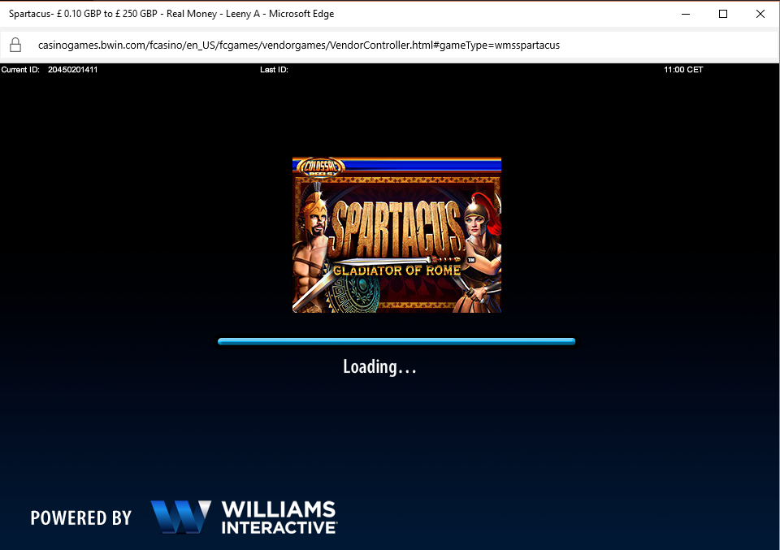Click the Current ID number 20450201411
The image size is (780, 550).
click(x=72, y=70)
